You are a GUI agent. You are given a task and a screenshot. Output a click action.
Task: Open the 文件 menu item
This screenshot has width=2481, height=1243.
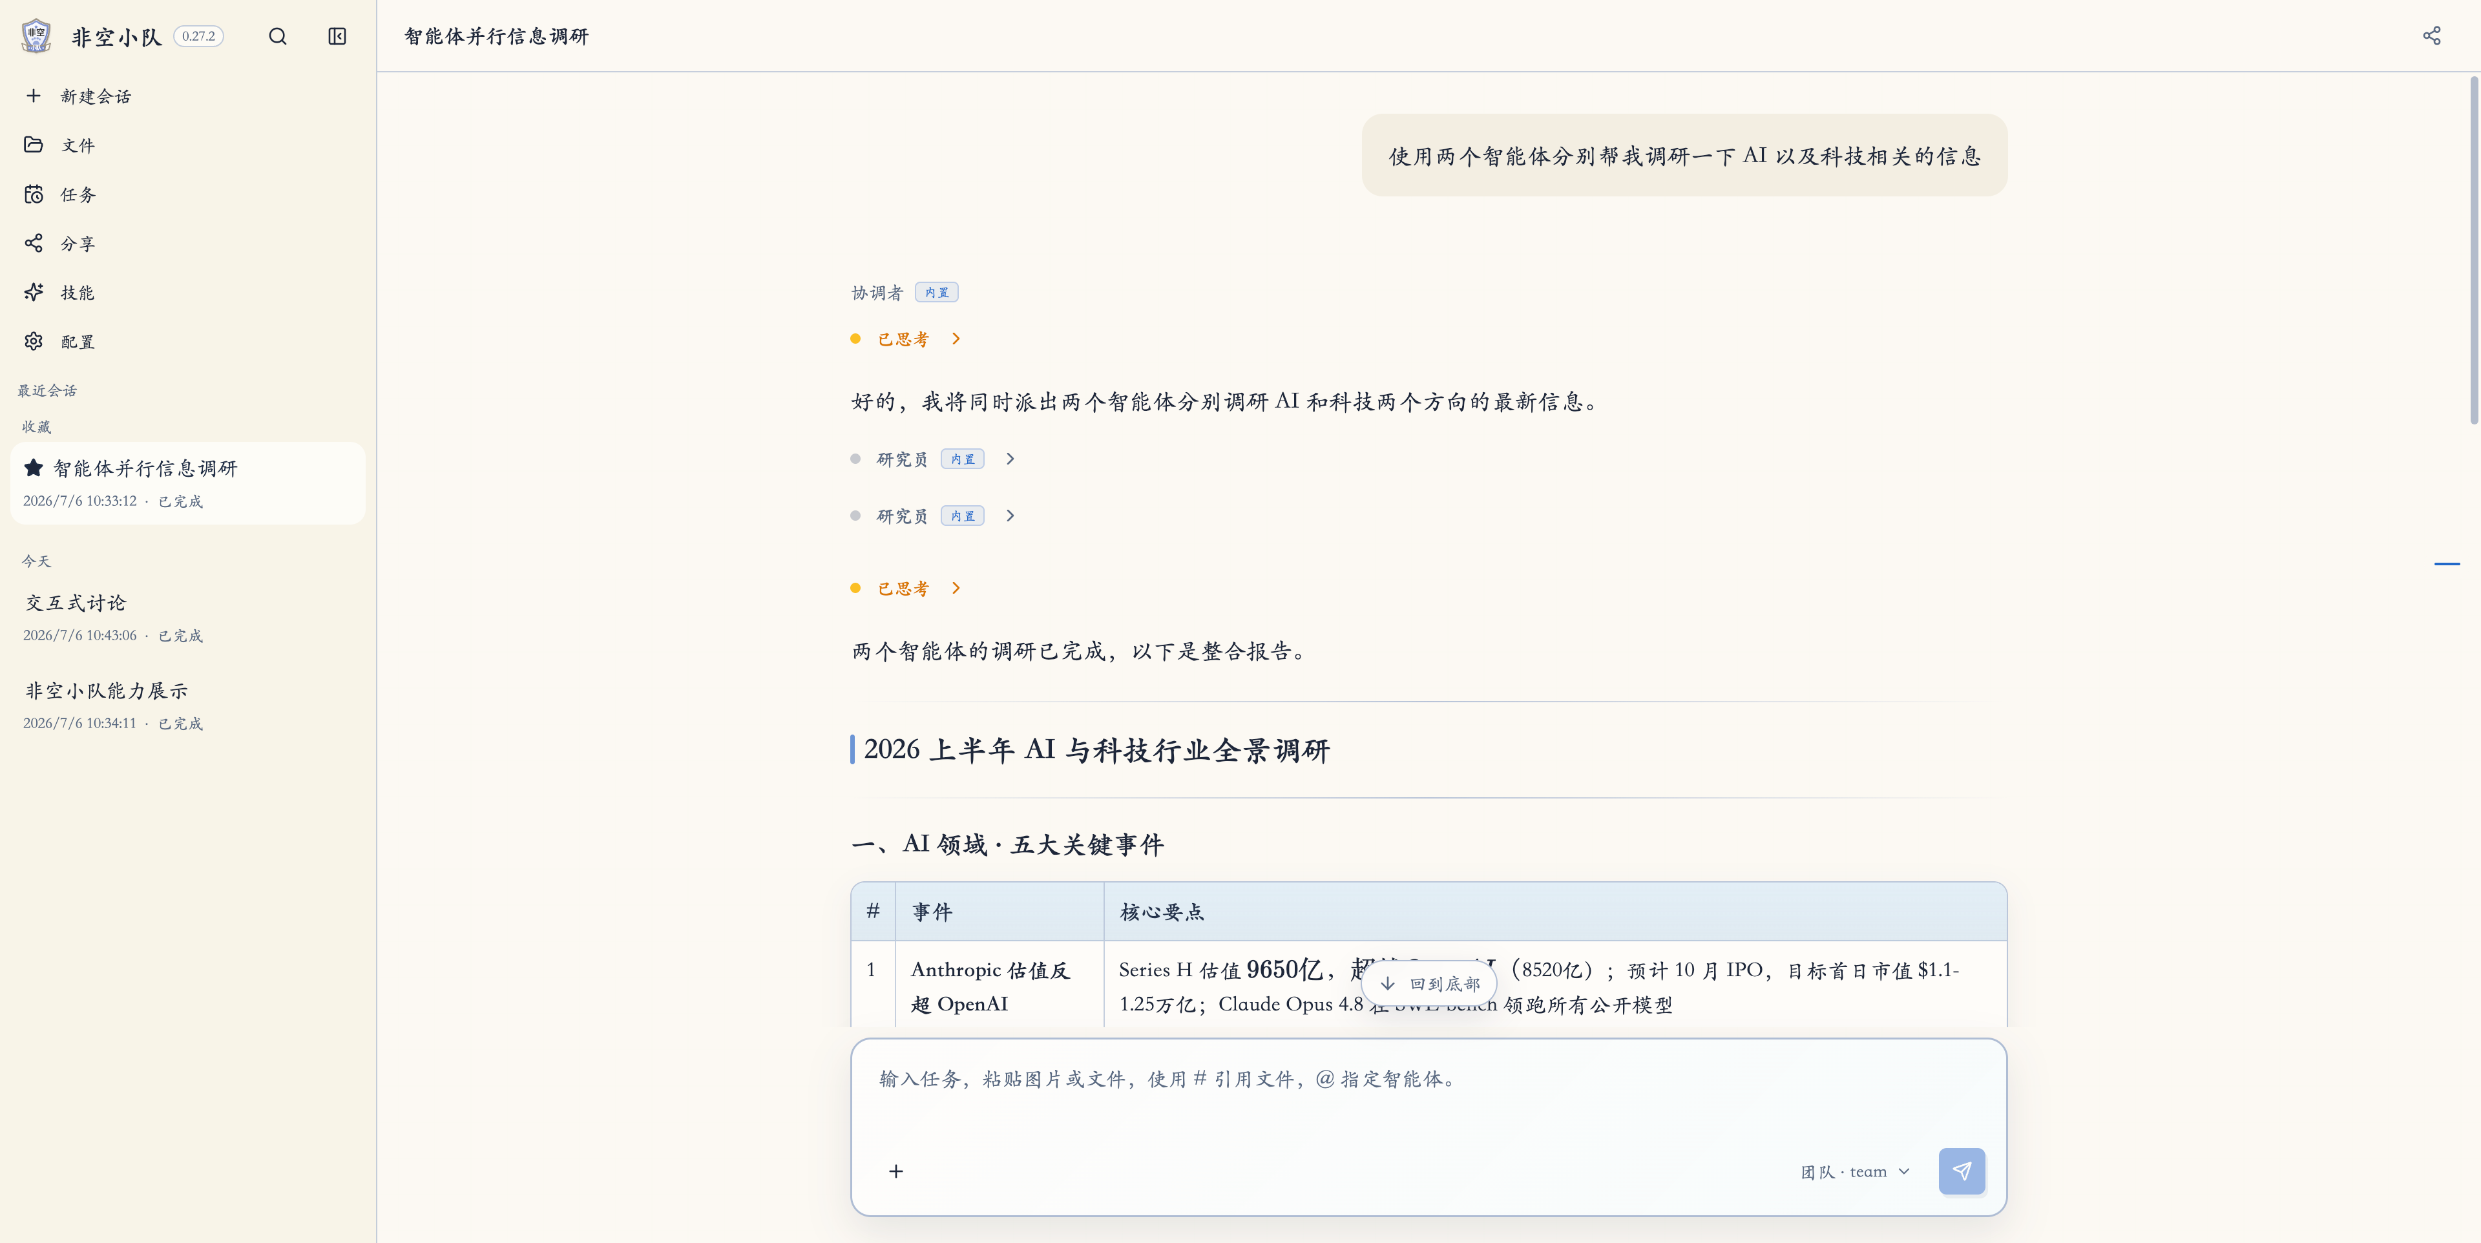click(188, 145)
